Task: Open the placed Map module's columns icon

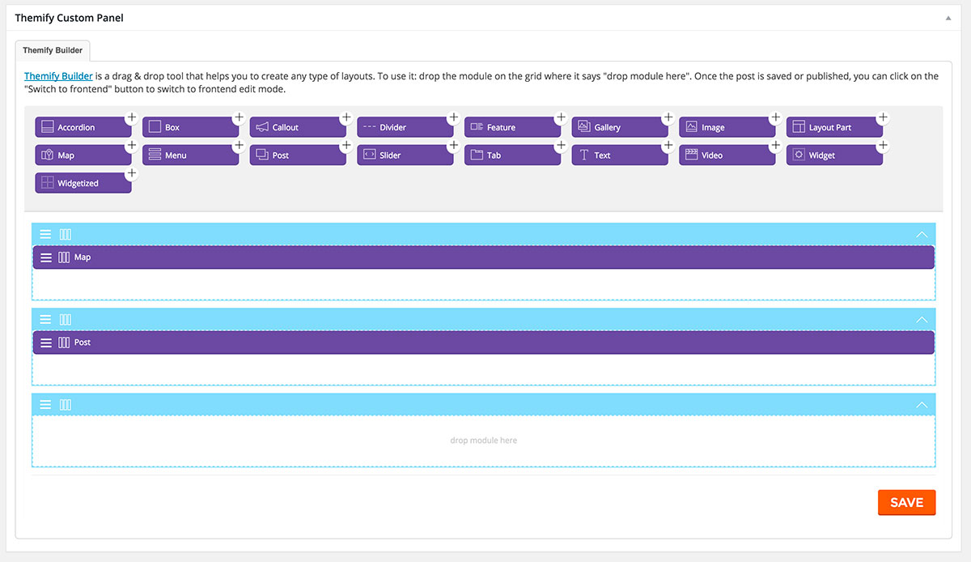Action: click(64, 258)
